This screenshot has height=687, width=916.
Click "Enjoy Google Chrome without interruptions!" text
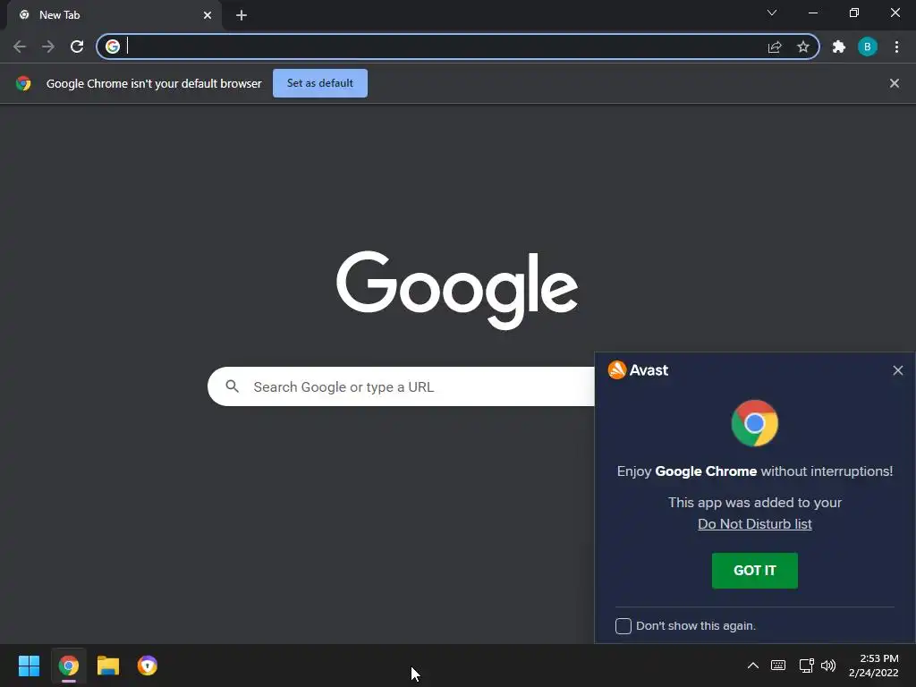(x=755, y=471)
